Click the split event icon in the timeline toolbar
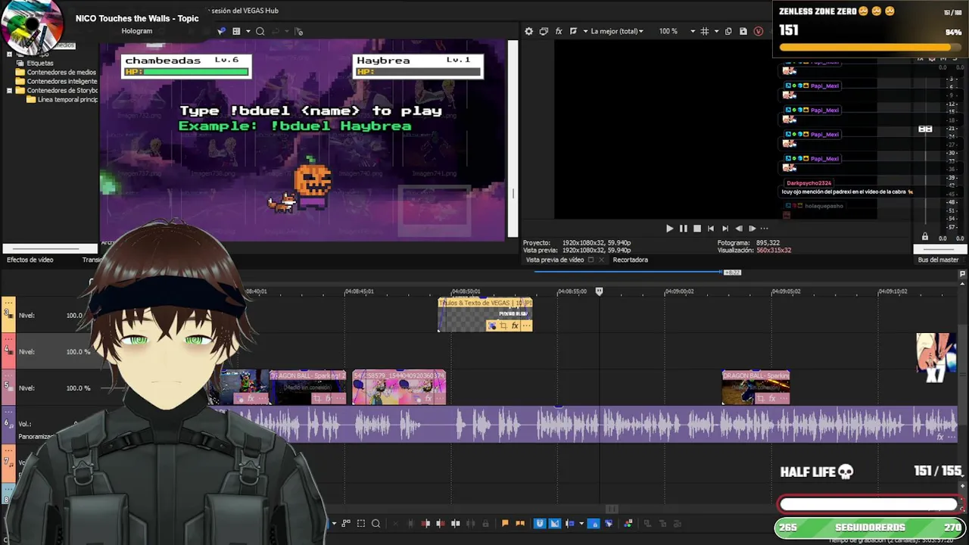The image size is (969, 545). (456, 523)
